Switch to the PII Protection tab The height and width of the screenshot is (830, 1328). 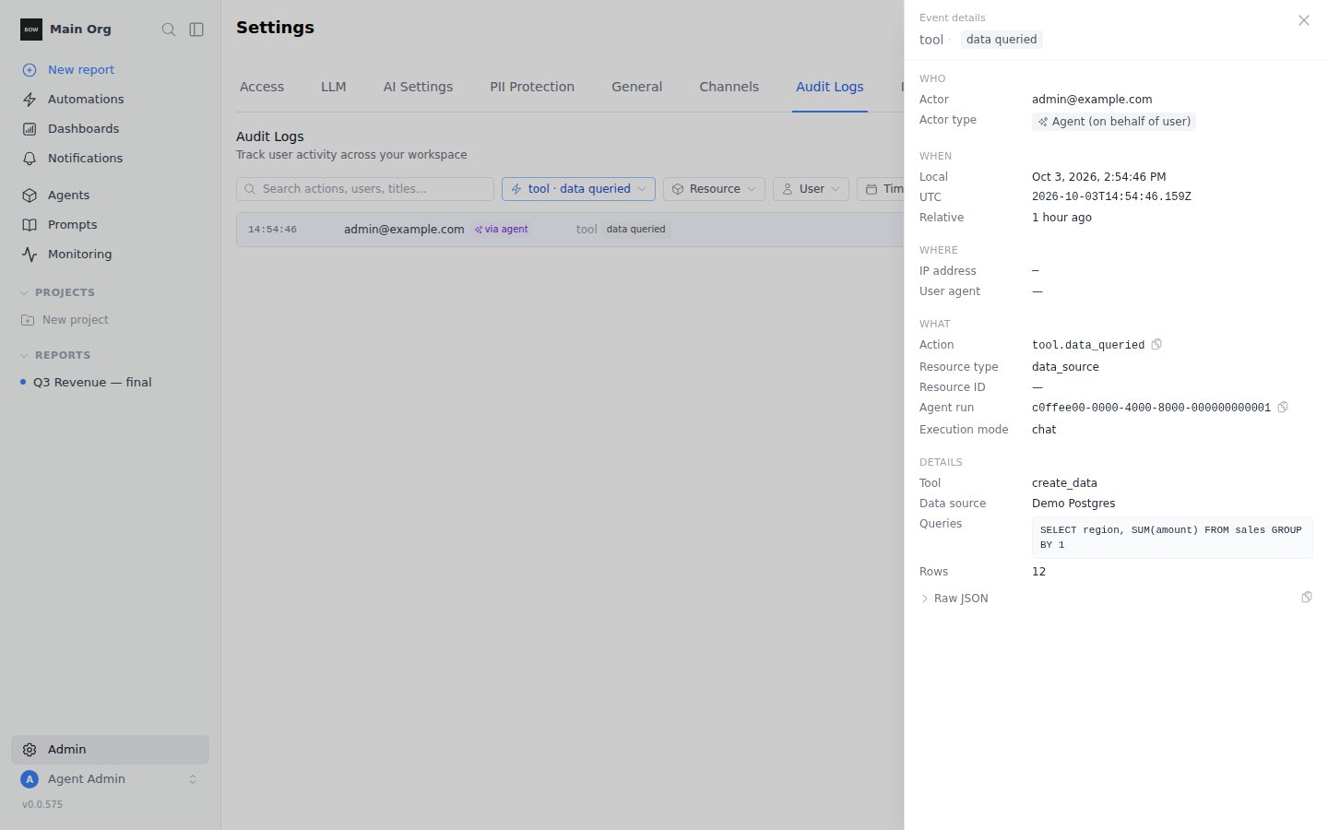(x=532, y=87)
